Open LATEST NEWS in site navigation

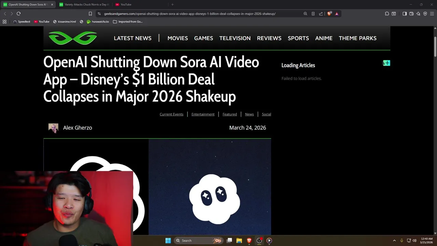[x=132, y=38]
